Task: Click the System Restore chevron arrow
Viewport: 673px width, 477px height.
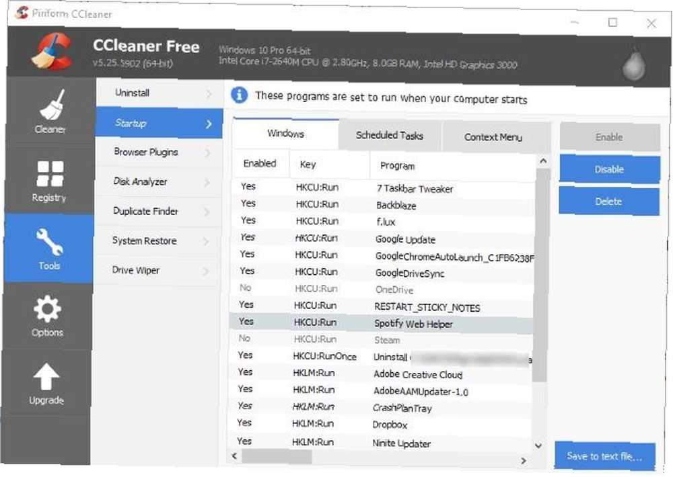Action: [x=207, y=242]
